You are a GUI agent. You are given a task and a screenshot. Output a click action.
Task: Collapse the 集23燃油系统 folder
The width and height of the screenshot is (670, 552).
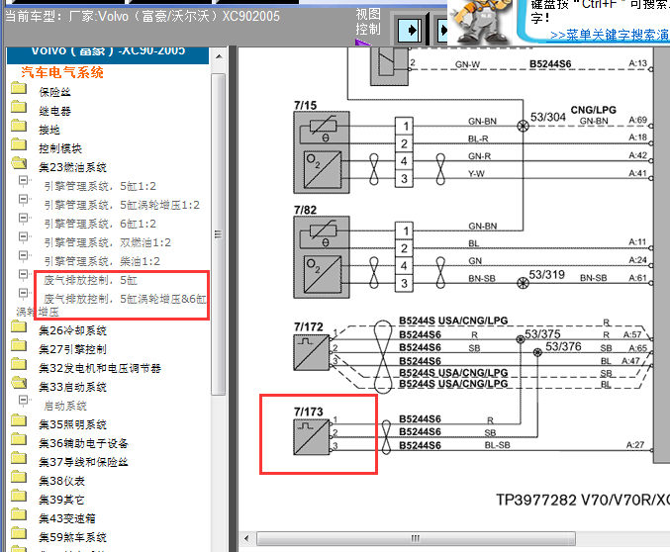[x=72, y=167]
